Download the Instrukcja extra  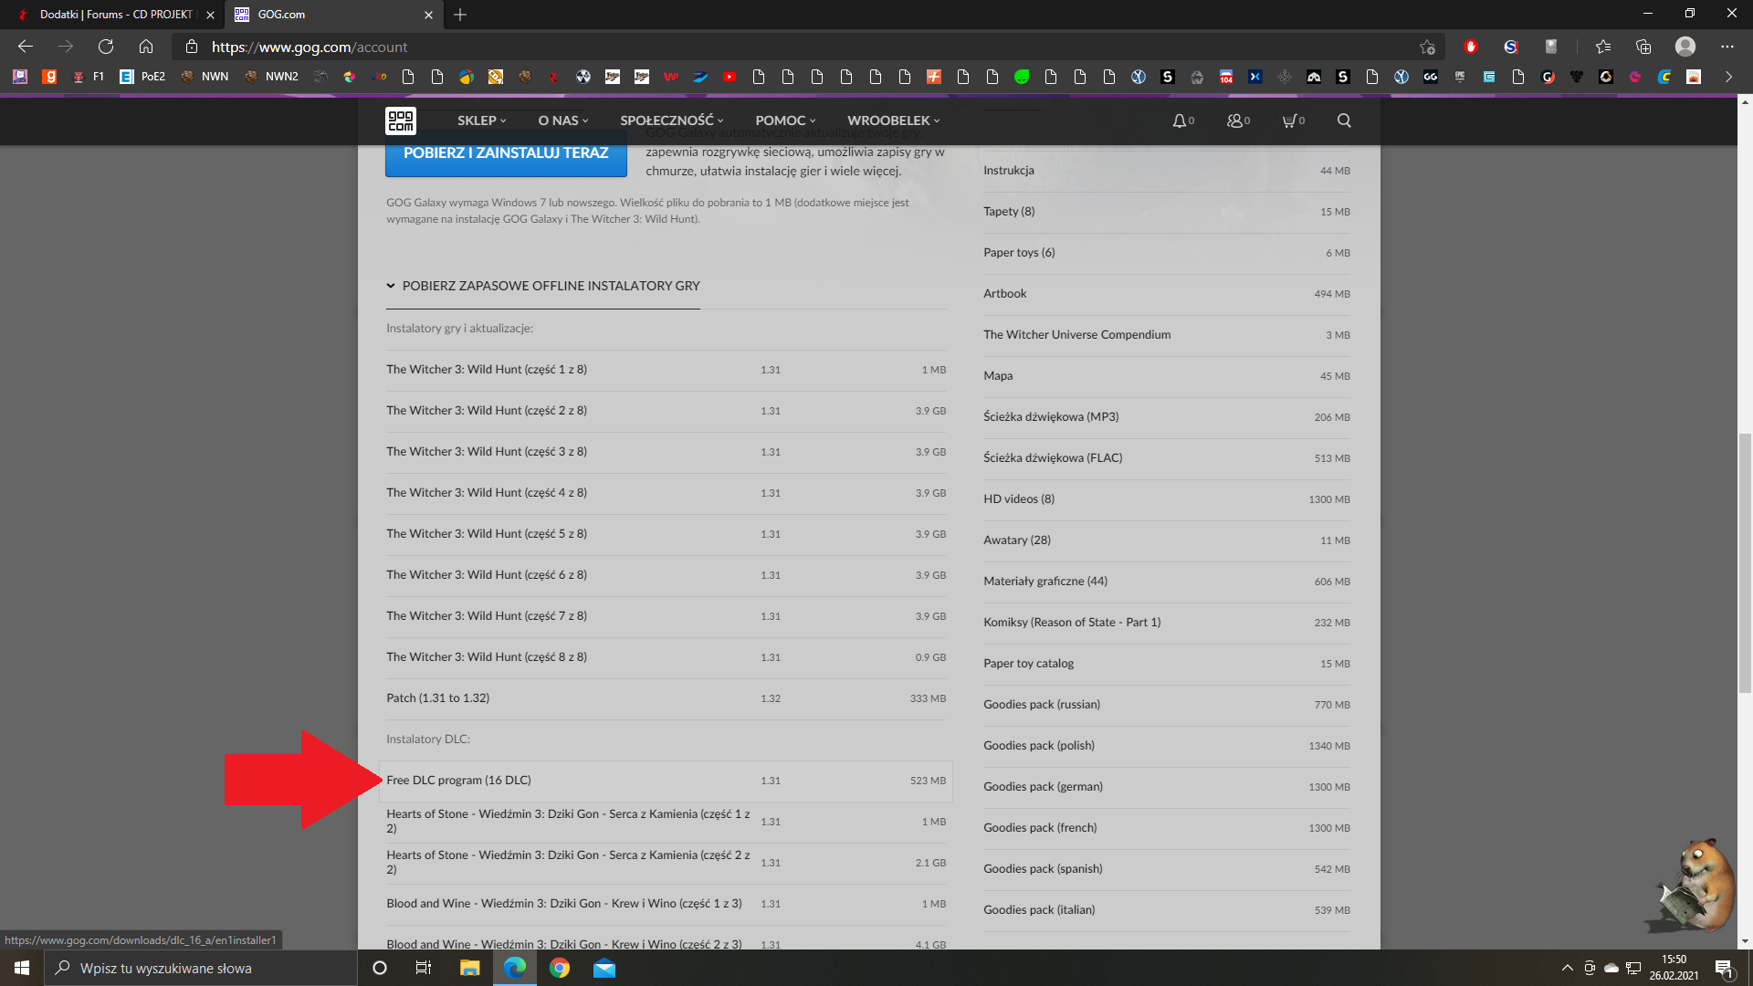(1166, 171)
